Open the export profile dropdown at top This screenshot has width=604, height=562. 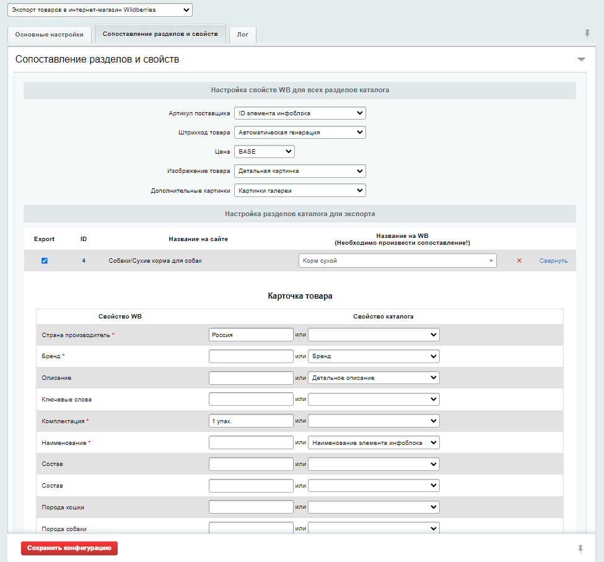point(100,10)
